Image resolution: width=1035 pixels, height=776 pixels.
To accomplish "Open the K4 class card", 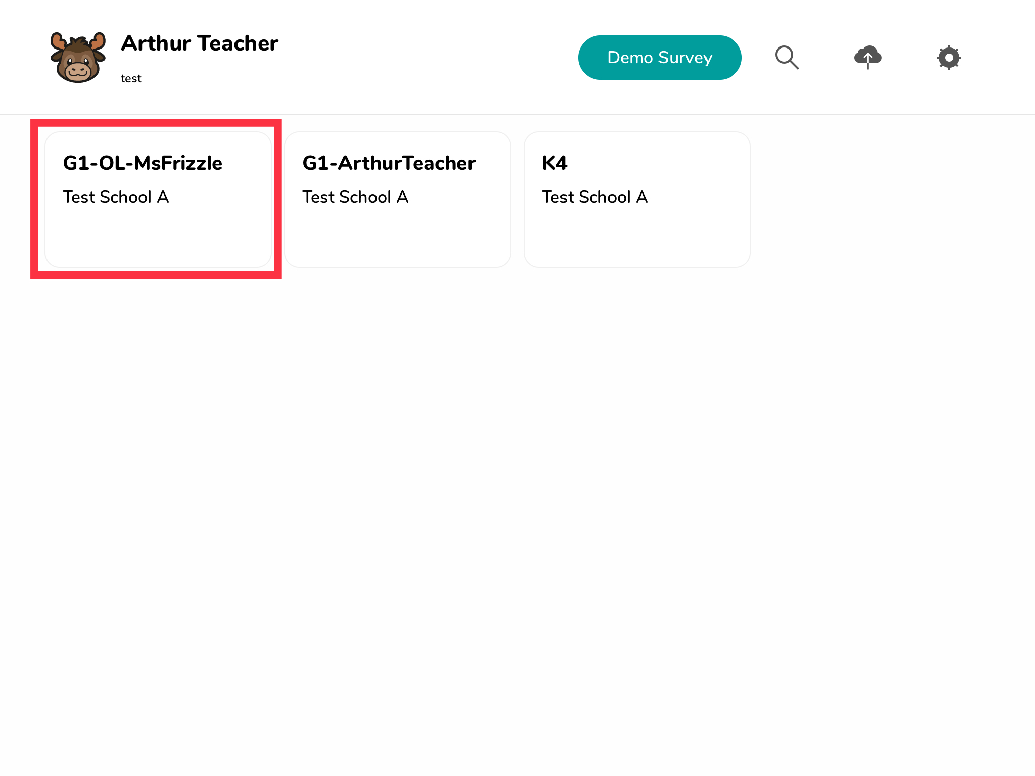I will point(637,200).
